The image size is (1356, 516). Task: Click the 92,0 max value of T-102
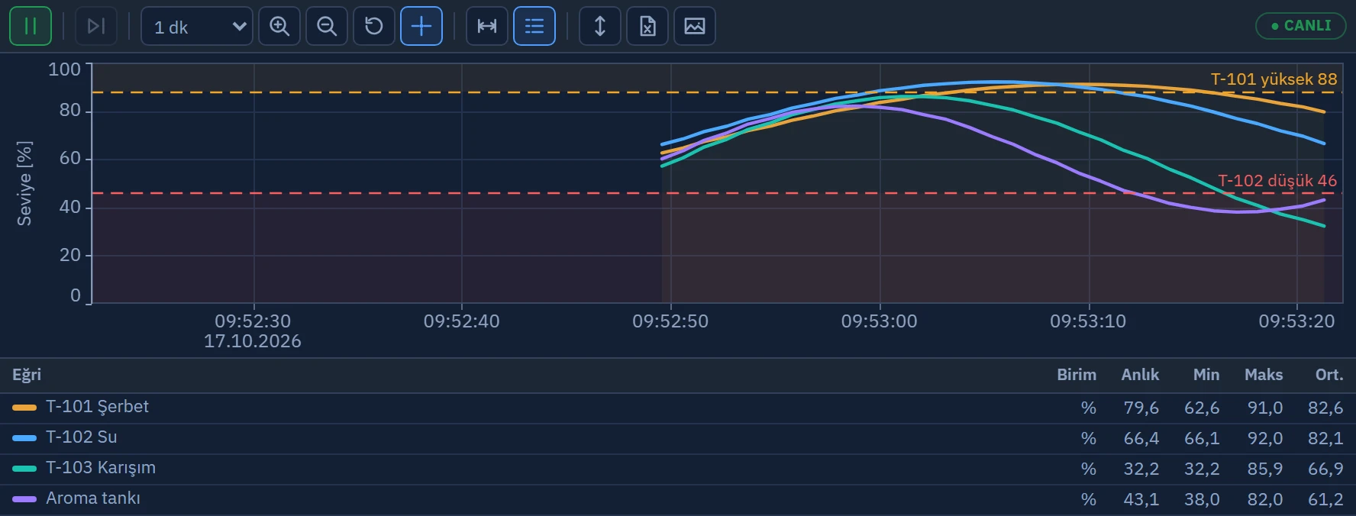(1264, 438)
